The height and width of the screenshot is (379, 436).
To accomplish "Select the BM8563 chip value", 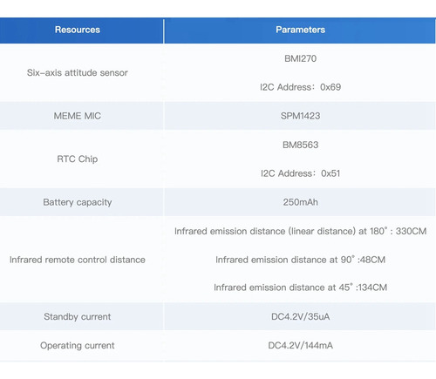I will tap(300, 145).
